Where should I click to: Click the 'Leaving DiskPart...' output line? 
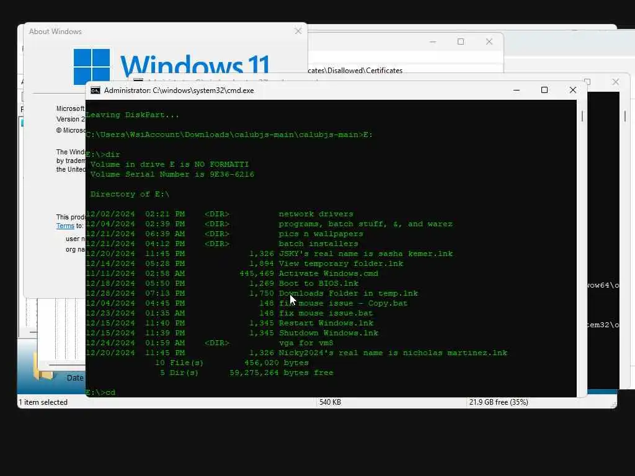133,115
